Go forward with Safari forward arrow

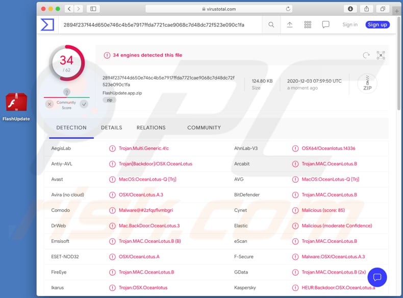click(79, 9)
